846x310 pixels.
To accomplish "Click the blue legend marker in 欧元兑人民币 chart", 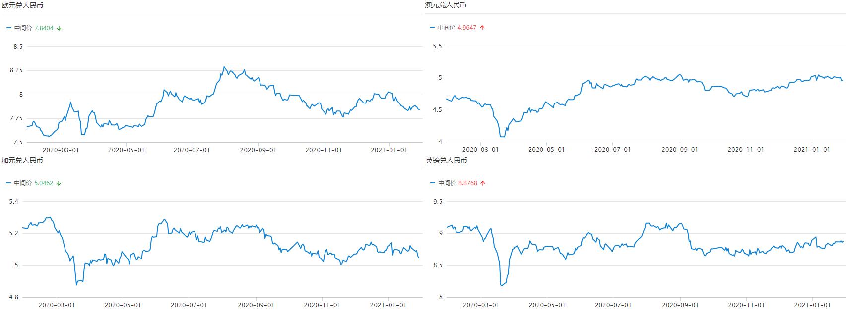I will (8, 28).
